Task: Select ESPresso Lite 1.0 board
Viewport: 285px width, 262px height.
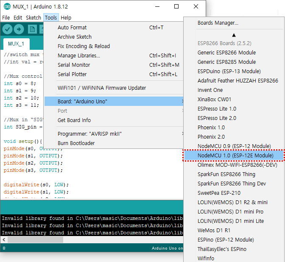Action: [234, 108]
